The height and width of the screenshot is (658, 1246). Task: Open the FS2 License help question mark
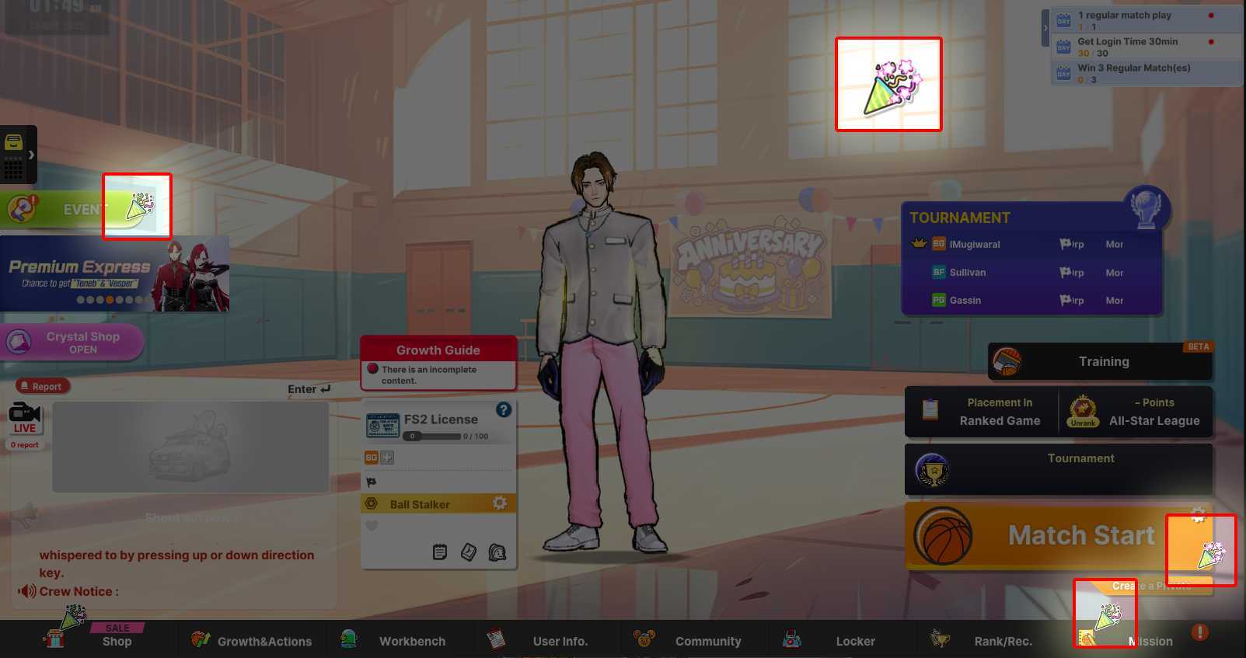(503, 409)
